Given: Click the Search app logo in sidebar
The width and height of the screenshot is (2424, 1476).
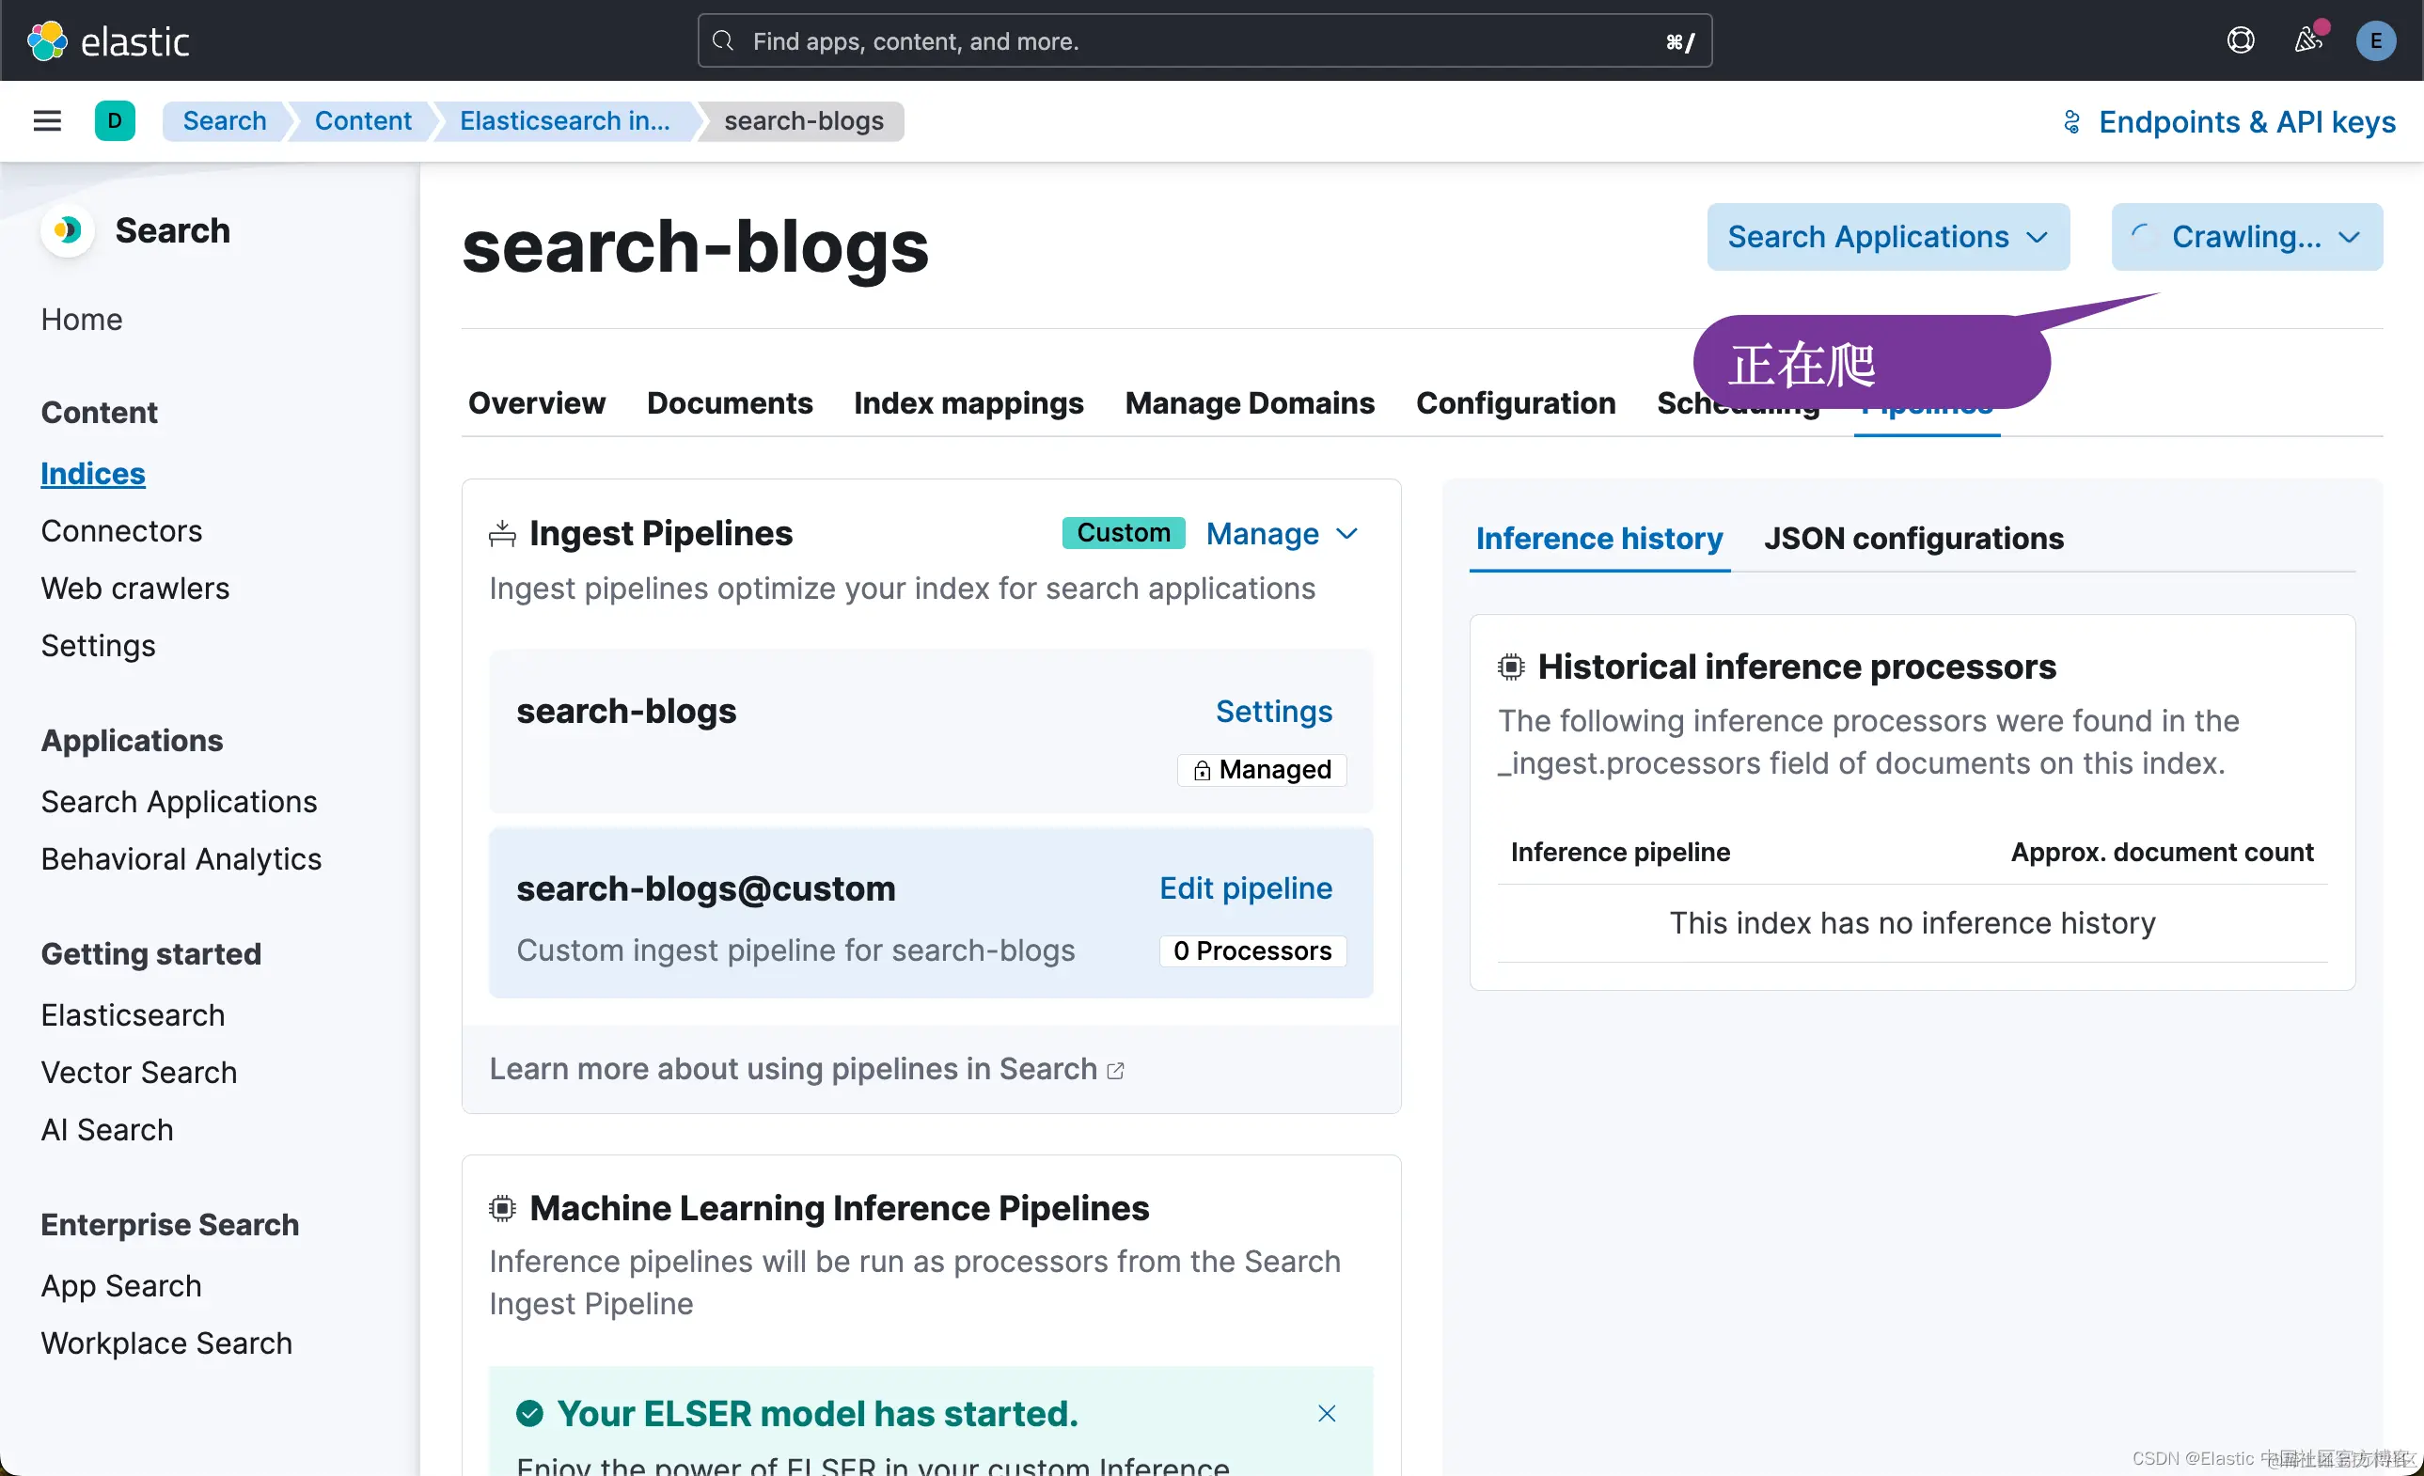Looking at the screenshot, I should coord(67,230).
